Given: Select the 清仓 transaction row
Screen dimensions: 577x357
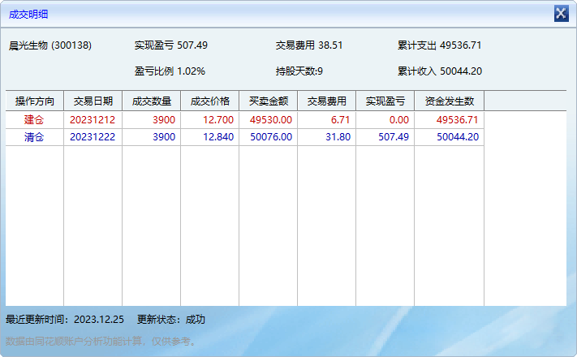Looking at the screenshot, I should coord(34,137).
